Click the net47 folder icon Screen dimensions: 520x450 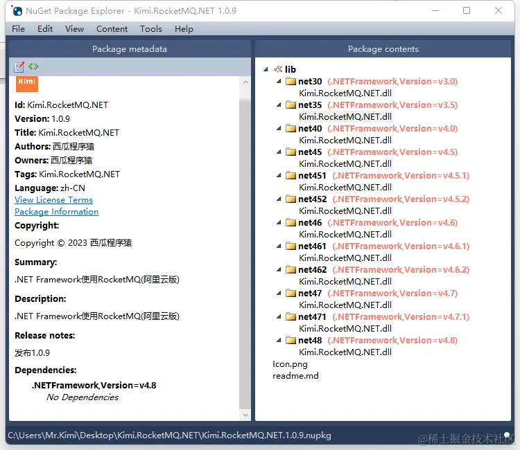pyautogui.click(x=291, y=293)
